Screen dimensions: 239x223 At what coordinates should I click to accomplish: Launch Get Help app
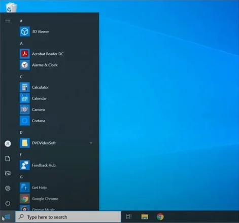click(x=57, y=188)
